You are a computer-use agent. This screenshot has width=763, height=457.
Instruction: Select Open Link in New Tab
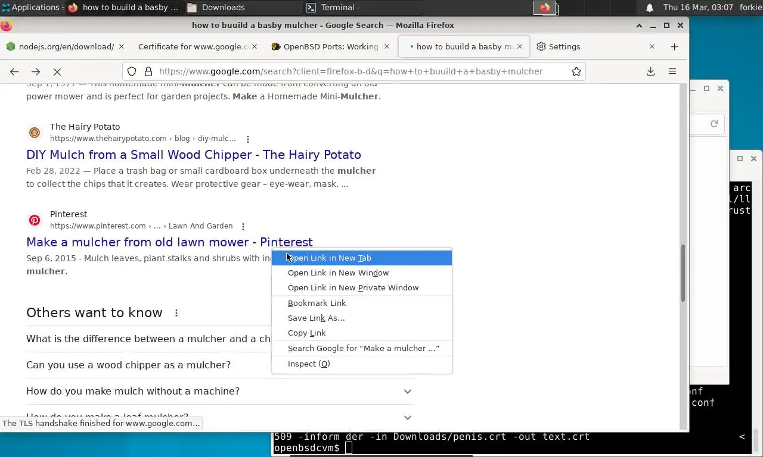click(x=362, y=258)
